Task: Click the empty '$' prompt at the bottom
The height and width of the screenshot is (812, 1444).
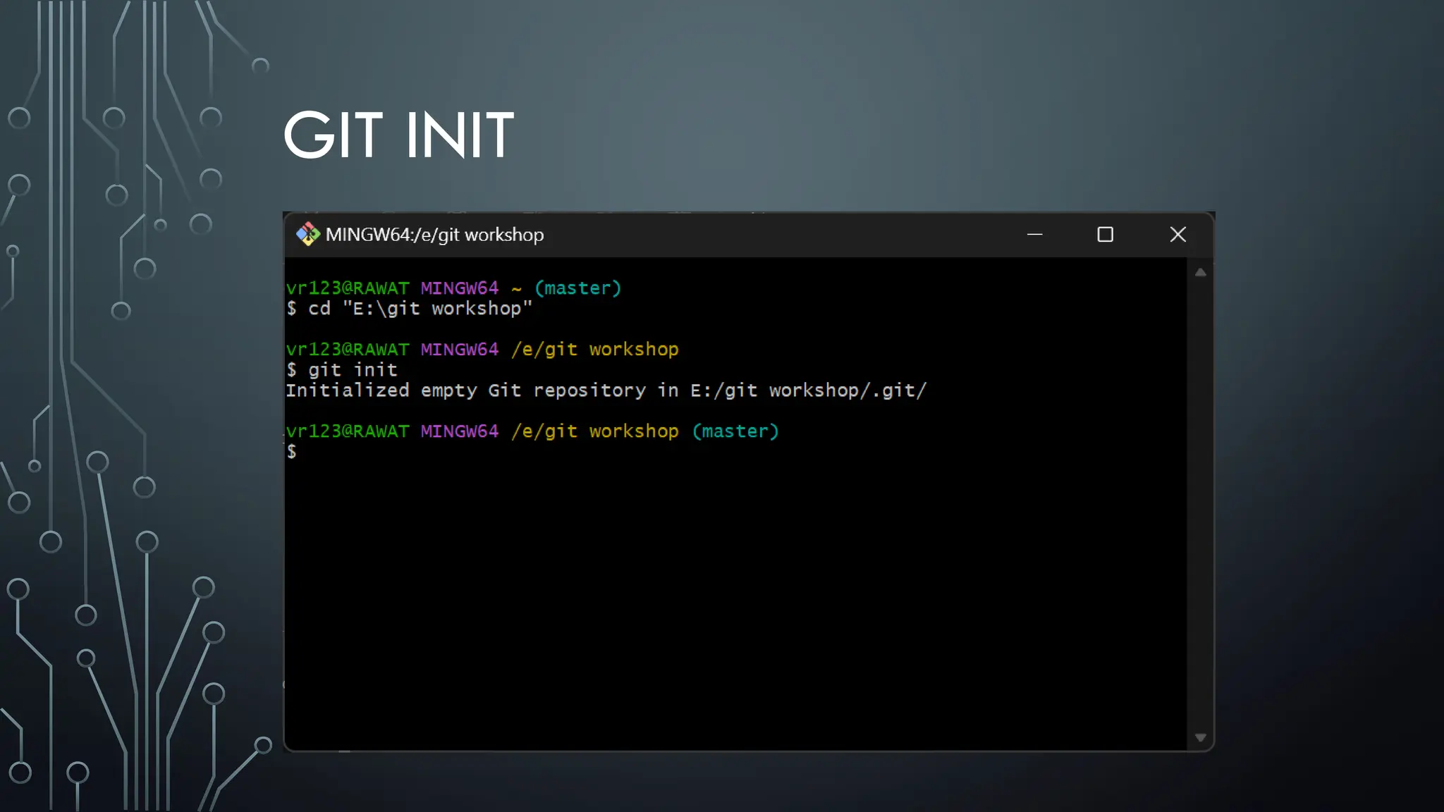Action: 291,452
